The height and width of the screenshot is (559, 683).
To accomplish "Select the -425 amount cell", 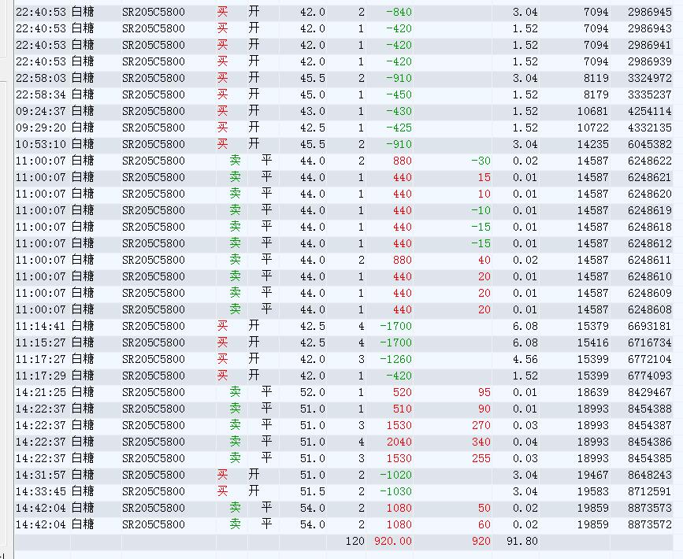I will point(399,128).
